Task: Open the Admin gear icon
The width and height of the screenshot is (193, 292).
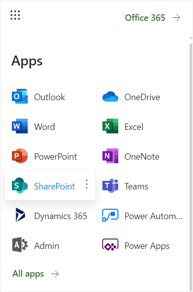Action: [20, 245]
